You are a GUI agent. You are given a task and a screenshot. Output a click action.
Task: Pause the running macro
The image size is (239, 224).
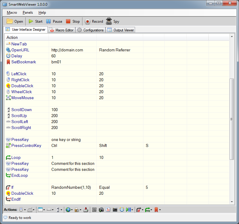pos(48,21)
